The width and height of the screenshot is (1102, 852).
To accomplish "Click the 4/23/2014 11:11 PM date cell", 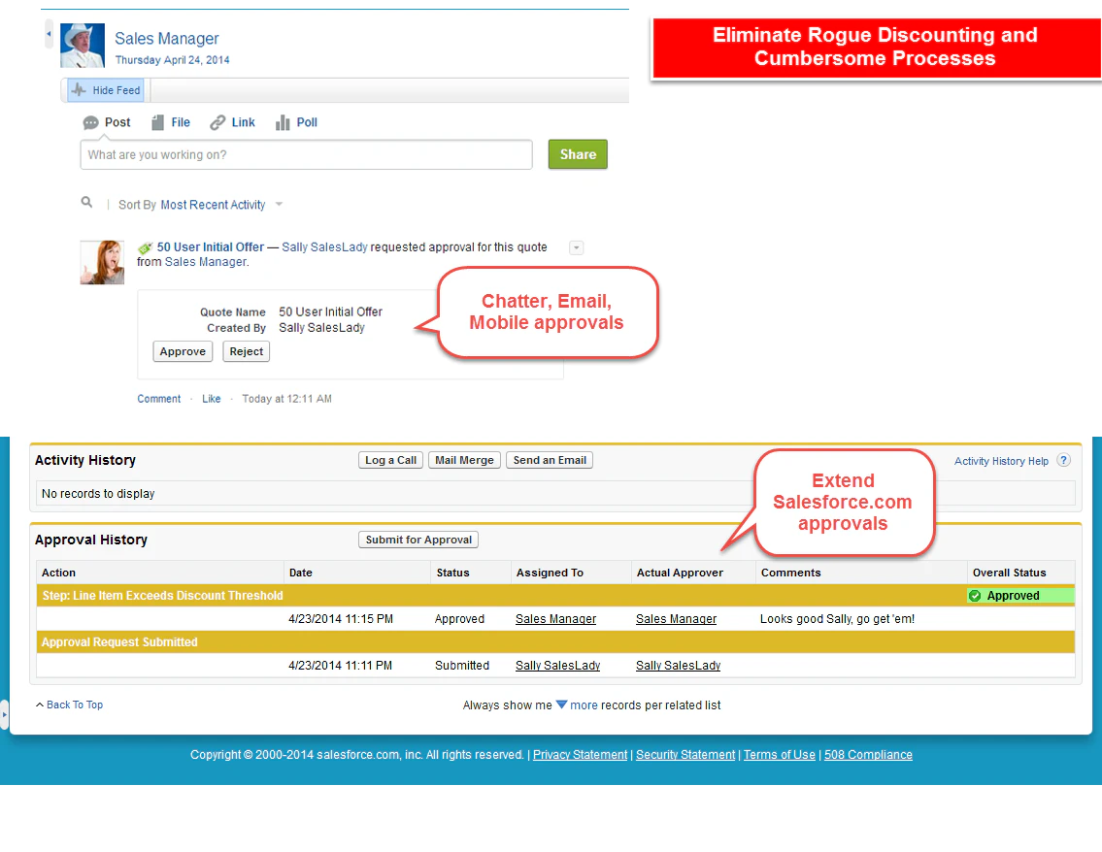I will [x=340, y=665].
